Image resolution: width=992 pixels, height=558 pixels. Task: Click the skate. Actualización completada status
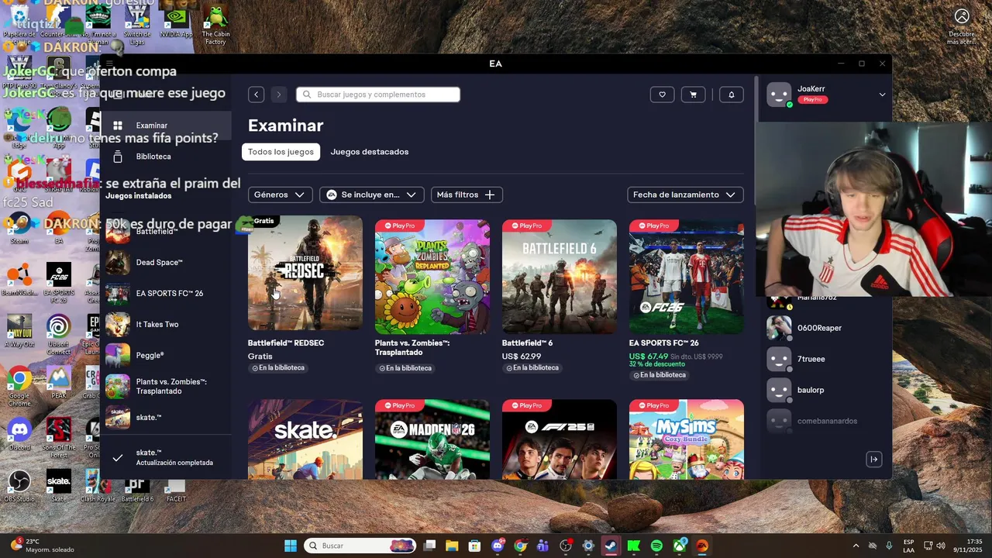[x=166, y=457]
